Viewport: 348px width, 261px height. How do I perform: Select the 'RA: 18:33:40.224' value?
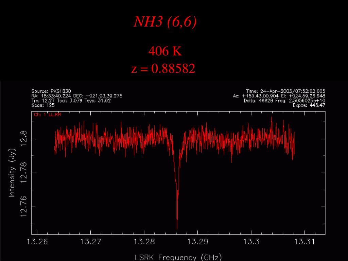(52, 96)
